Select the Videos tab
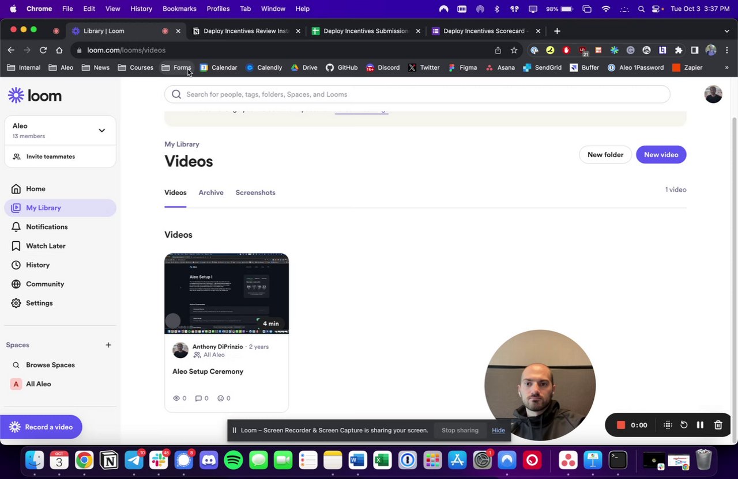 point(175,192)
